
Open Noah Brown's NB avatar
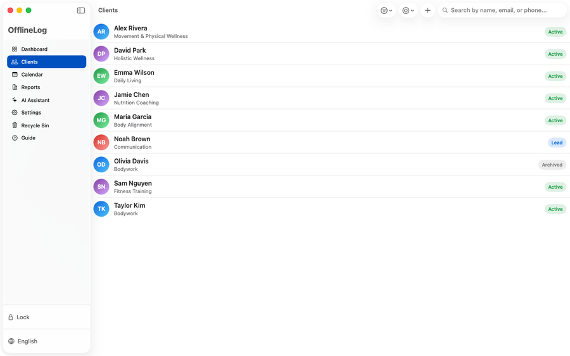tap(101, 143)
